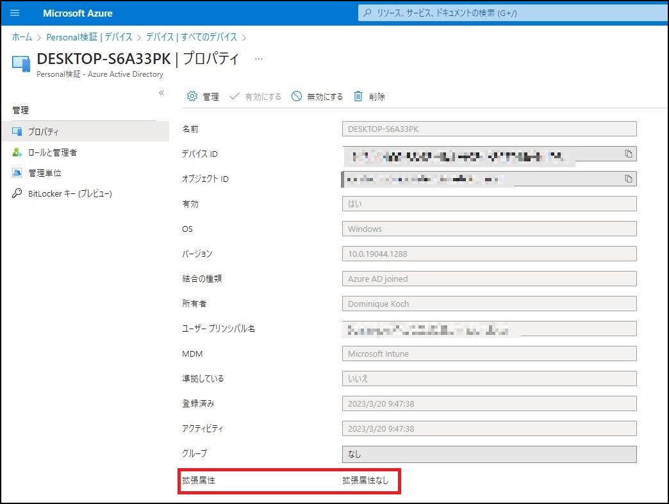
Task: Open Personal検証 | デバイス breadcrumb link
Action: pos(89,37)
